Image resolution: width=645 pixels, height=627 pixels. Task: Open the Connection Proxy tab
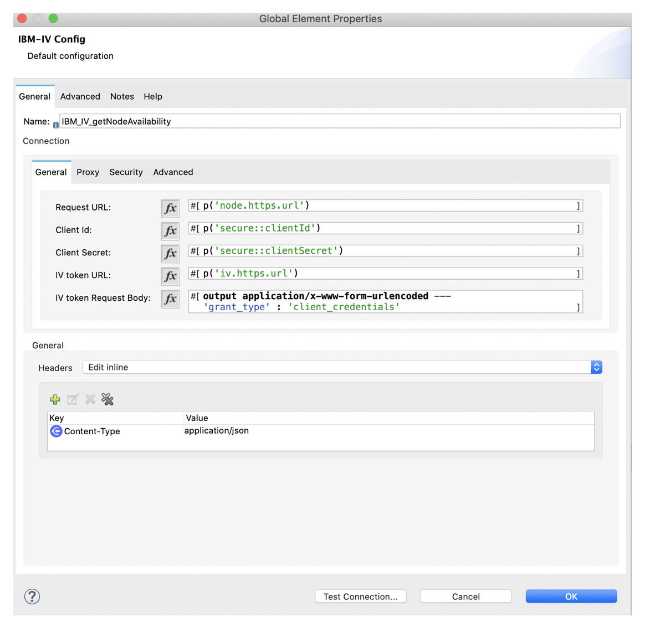tap(88, 172)
